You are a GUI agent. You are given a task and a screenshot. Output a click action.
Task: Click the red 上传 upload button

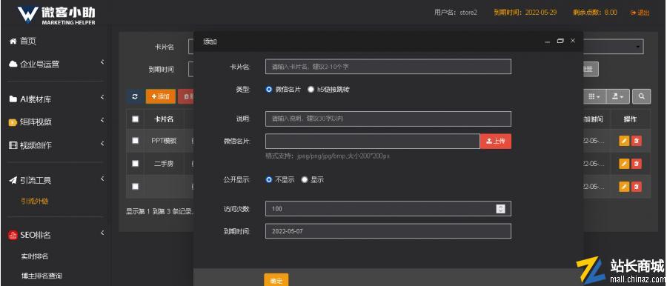point(496,142)
